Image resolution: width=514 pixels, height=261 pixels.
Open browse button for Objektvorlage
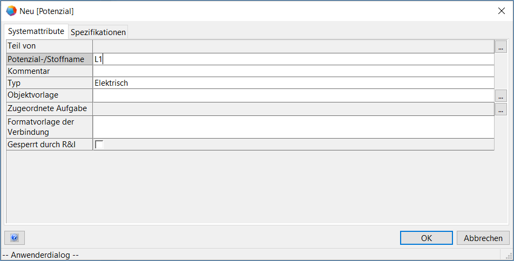(501, 96)
